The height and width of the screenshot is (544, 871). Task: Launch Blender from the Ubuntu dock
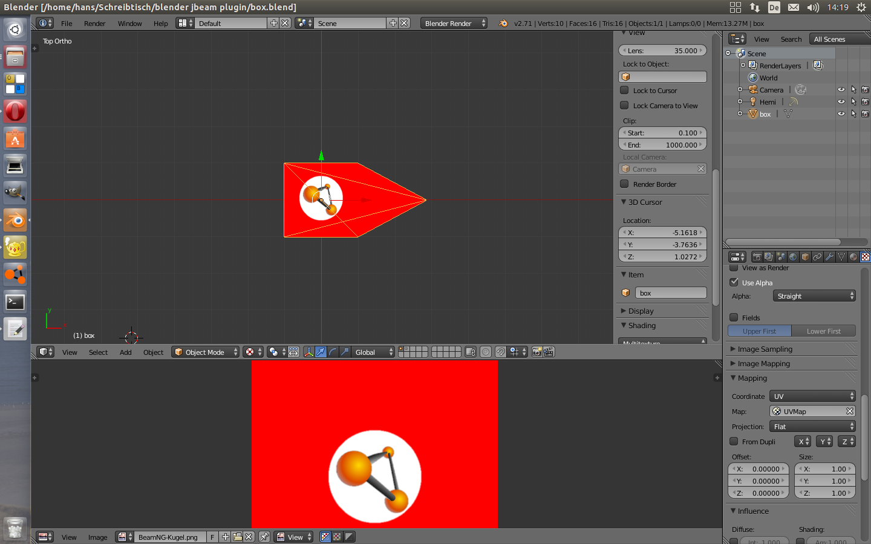15,220
